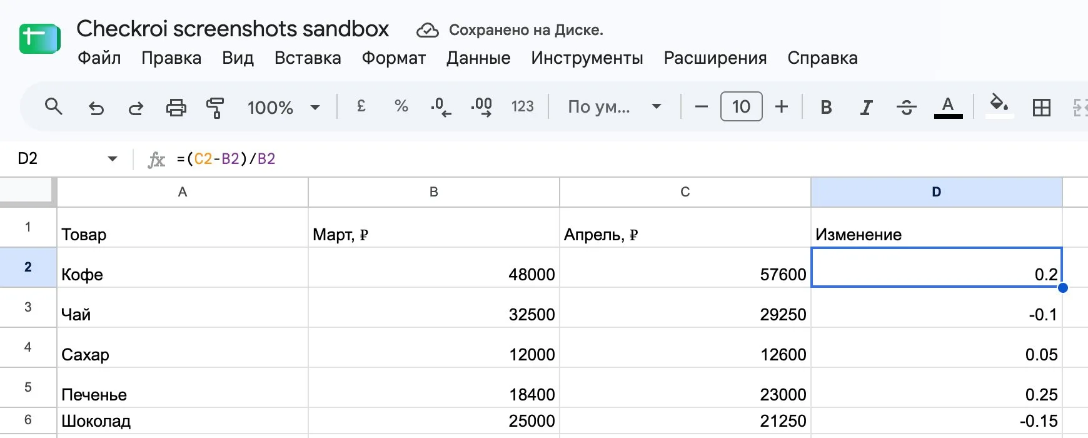Open the borders menu
The height and width of the screenshot is (438, 1088).
click(x=1042, y=108)
